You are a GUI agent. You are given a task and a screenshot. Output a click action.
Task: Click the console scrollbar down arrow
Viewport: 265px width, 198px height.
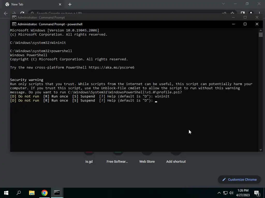(x=261, y=150)
